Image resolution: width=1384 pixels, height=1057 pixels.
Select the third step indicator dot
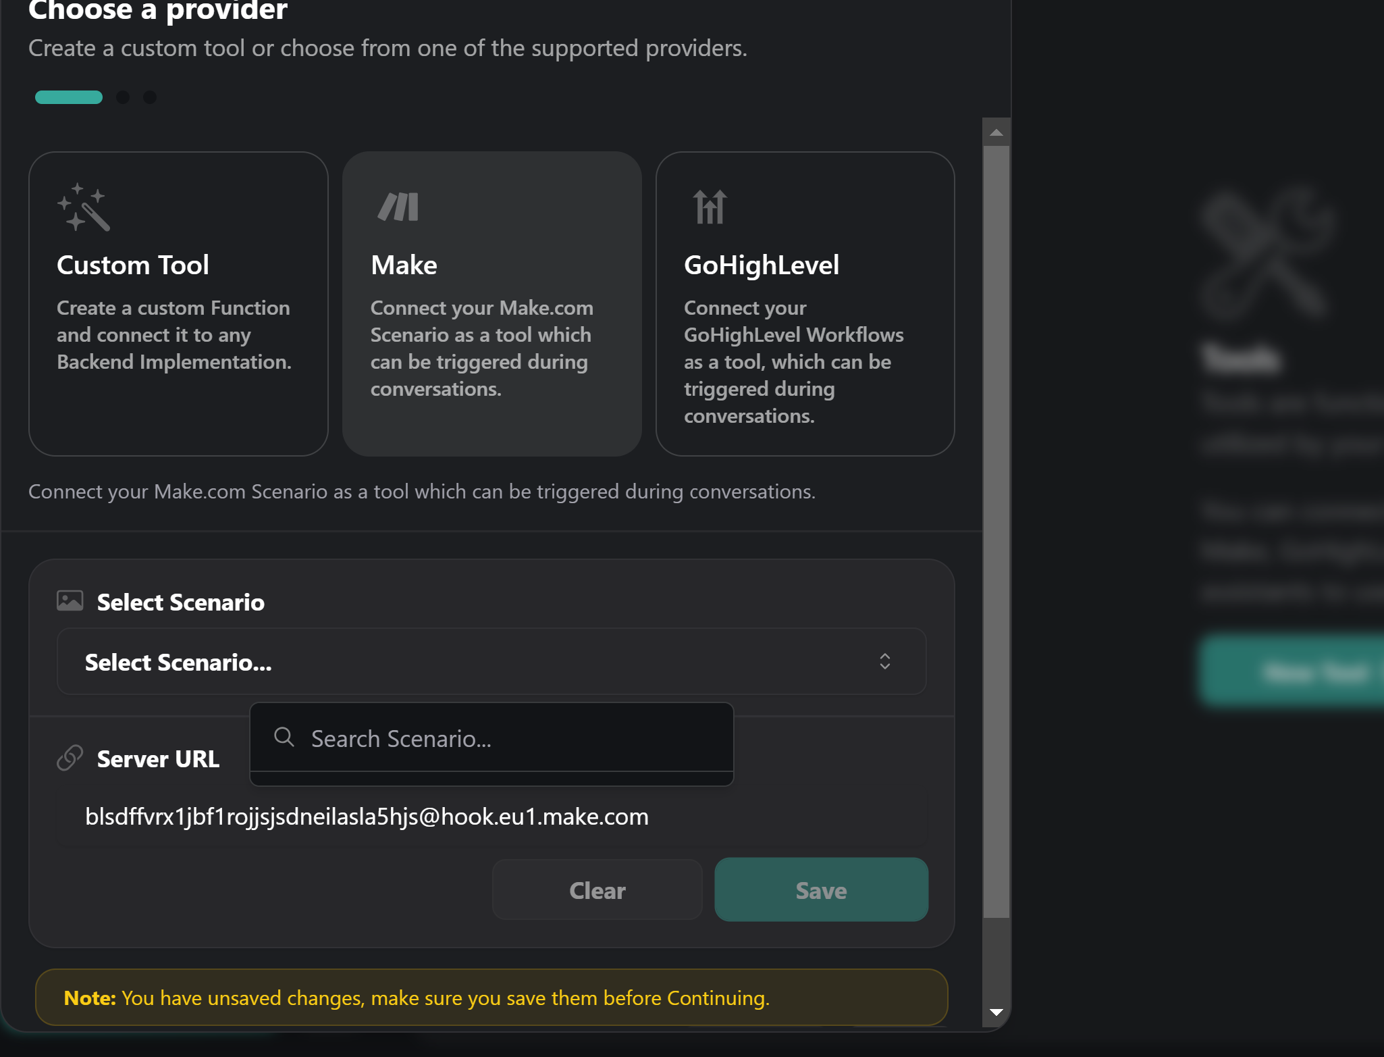(149, 97)
